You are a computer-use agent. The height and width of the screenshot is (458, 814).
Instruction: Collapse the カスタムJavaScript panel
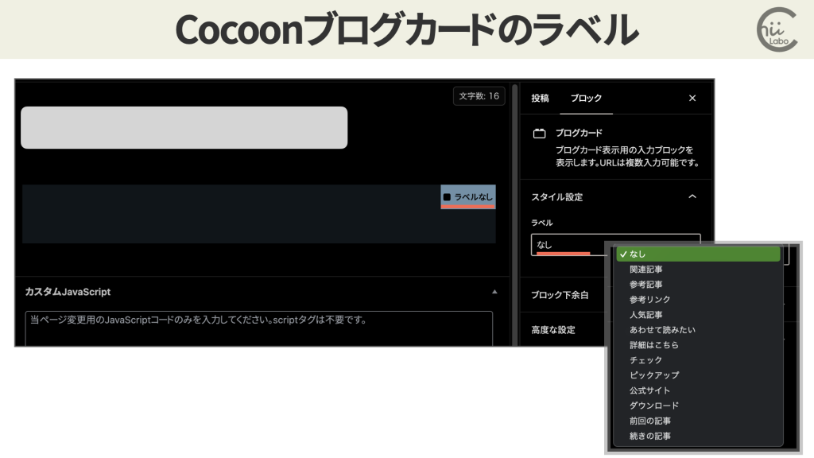[493, 292]
